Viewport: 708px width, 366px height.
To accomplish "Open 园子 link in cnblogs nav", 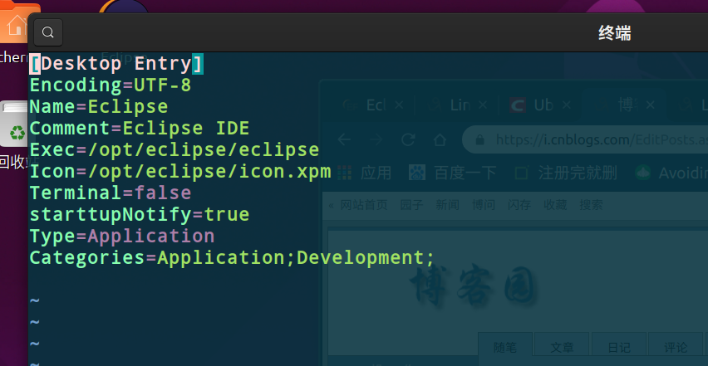I will (x=411, y=206).
